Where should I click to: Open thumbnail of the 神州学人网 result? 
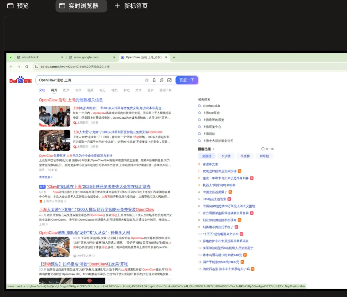54,247
